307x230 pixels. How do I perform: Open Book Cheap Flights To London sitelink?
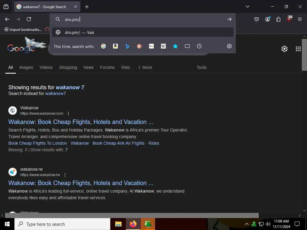(x=37, y=143)
